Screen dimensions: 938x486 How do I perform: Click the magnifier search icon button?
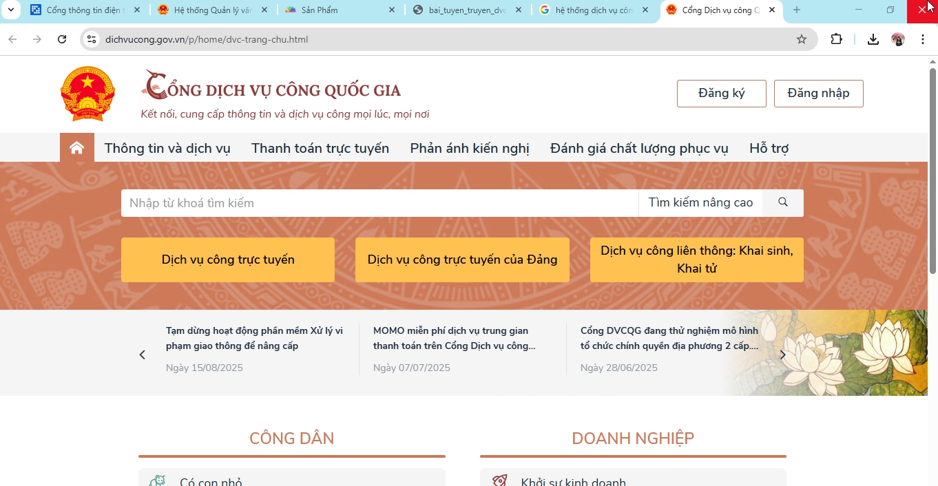[x=782, y=203]
